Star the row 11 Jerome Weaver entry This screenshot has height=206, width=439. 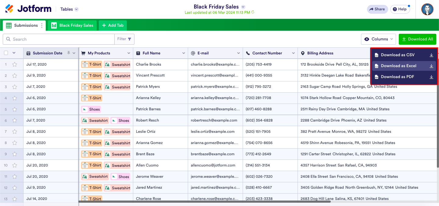(15, 177)
